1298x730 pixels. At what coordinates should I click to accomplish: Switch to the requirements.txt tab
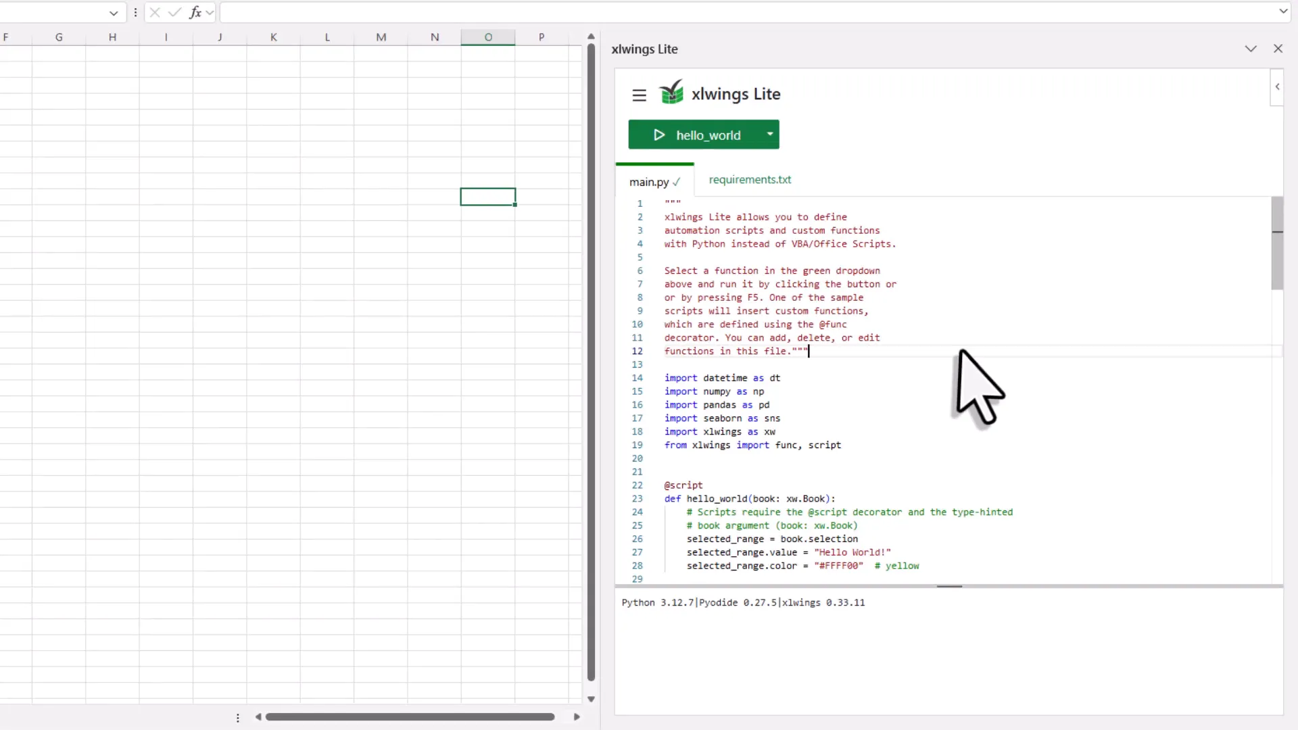750,180
